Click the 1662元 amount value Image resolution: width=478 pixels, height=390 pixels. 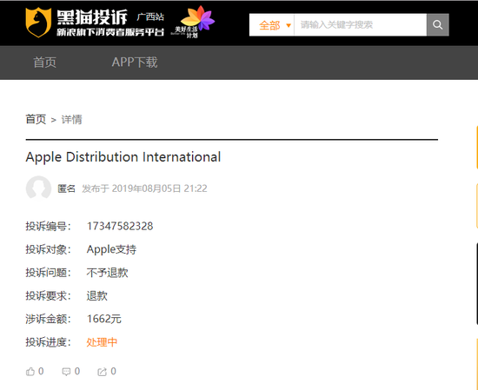(x=104, y=319)
